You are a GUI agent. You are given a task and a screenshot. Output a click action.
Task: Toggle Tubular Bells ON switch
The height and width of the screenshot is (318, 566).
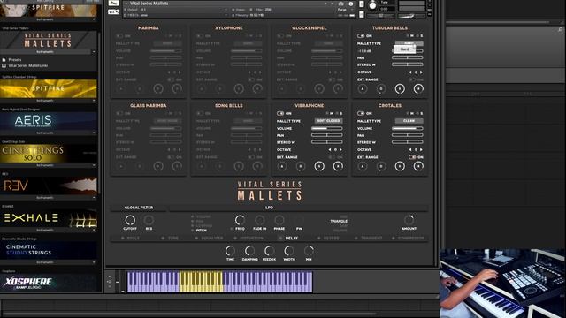pos(361,36)
